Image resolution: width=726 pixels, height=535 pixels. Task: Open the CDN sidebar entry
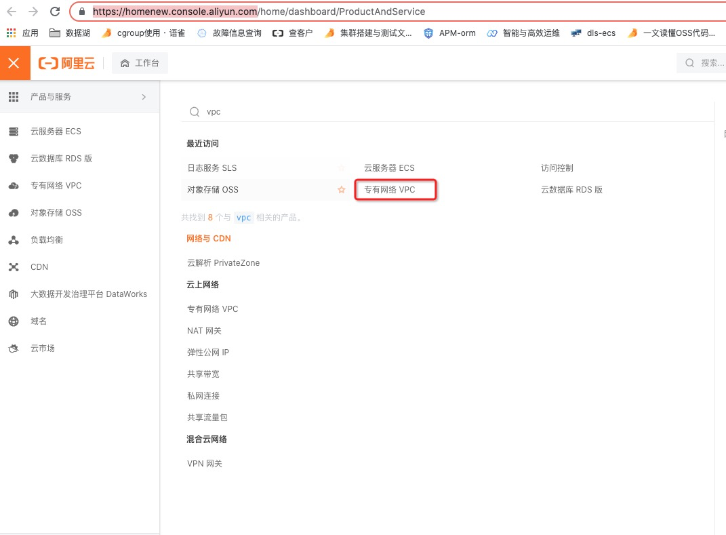pyautogui.click(x=39, y=266)
